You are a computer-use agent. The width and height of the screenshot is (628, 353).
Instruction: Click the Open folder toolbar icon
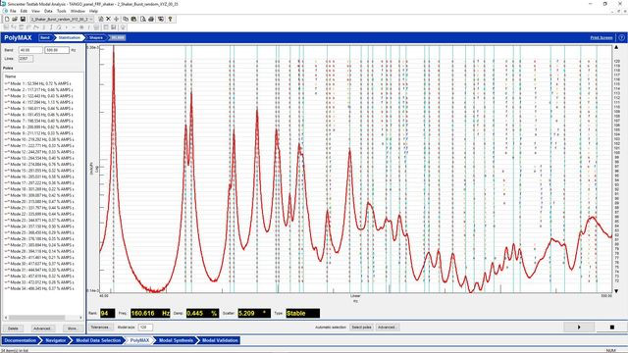coord(15,19)
